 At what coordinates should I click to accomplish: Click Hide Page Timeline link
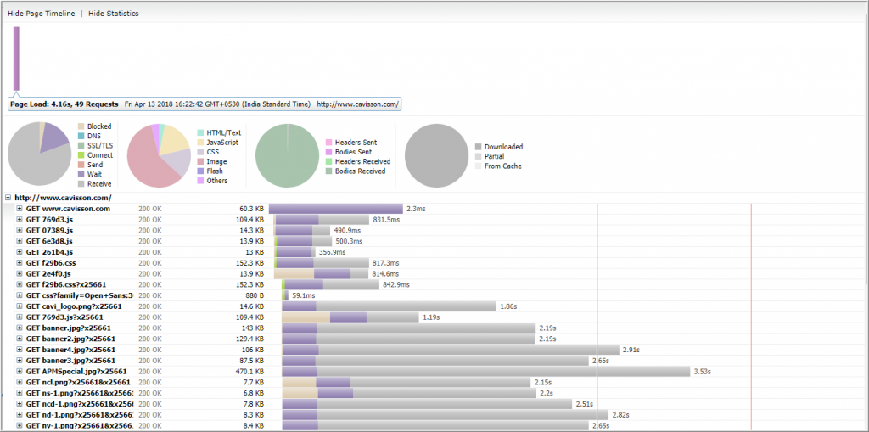[x=41, y=14]
